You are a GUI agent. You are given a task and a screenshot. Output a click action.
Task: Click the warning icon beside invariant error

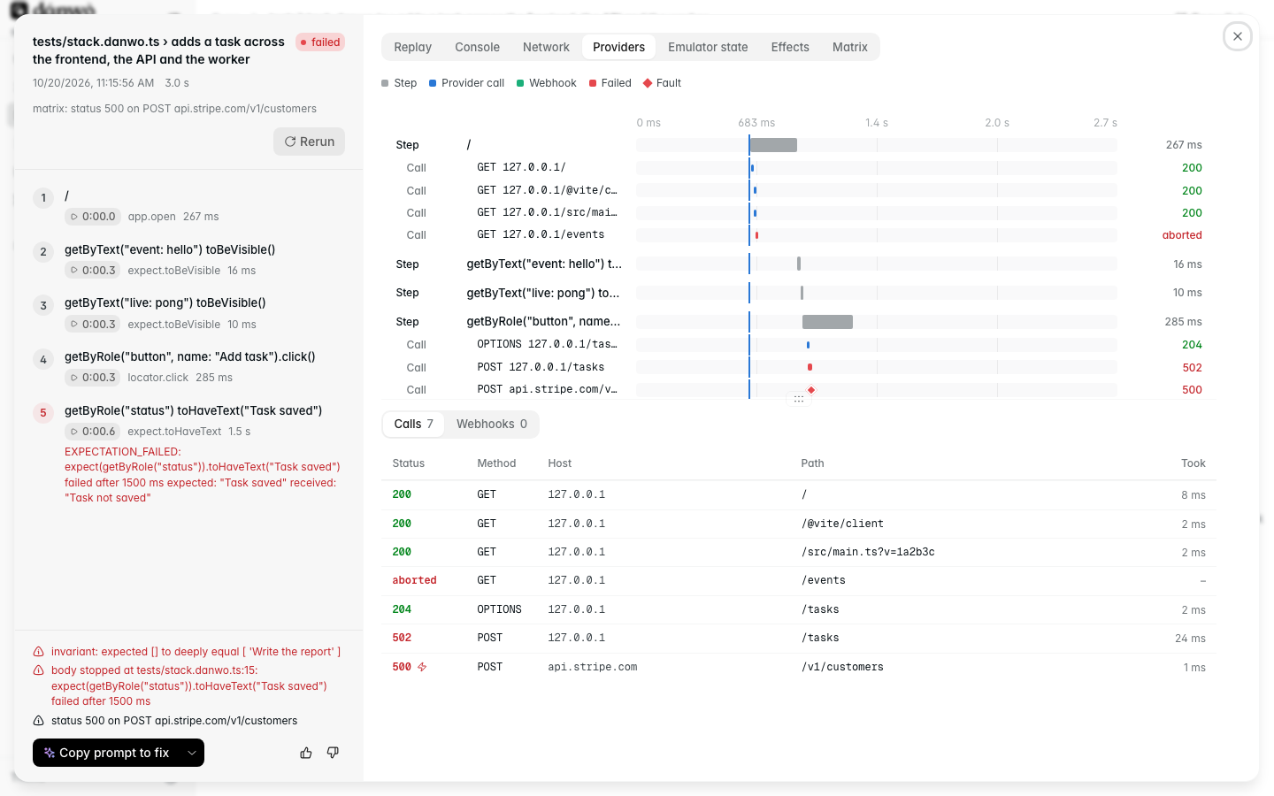[x=39, y=652]
